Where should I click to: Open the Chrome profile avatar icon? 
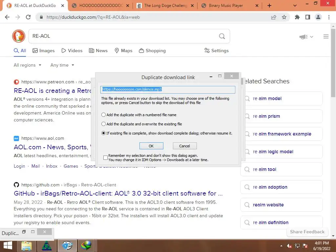point(318,17)
